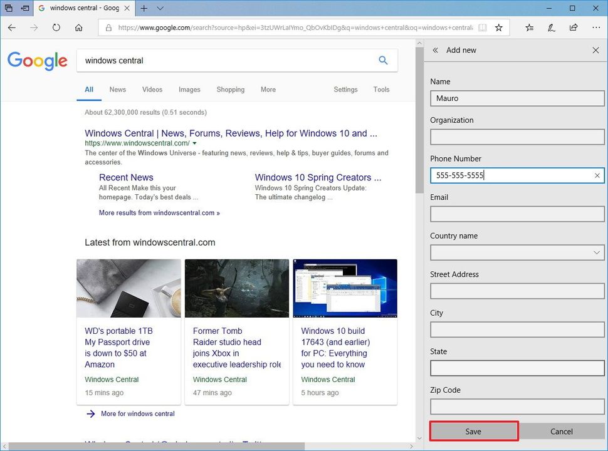
Task: Go to the browser home page
Action: (79, 28)
